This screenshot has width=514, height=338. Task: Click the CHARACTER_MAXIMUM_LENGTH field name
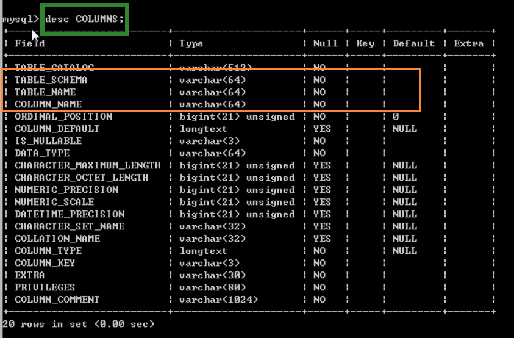[88, 165]
